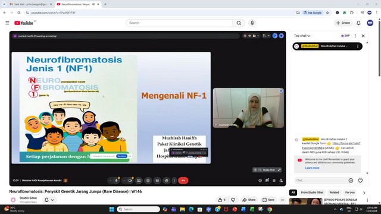Open notification options chevron beside bell
Viewport: 381px width, 214px height.
tap(52, 200)
